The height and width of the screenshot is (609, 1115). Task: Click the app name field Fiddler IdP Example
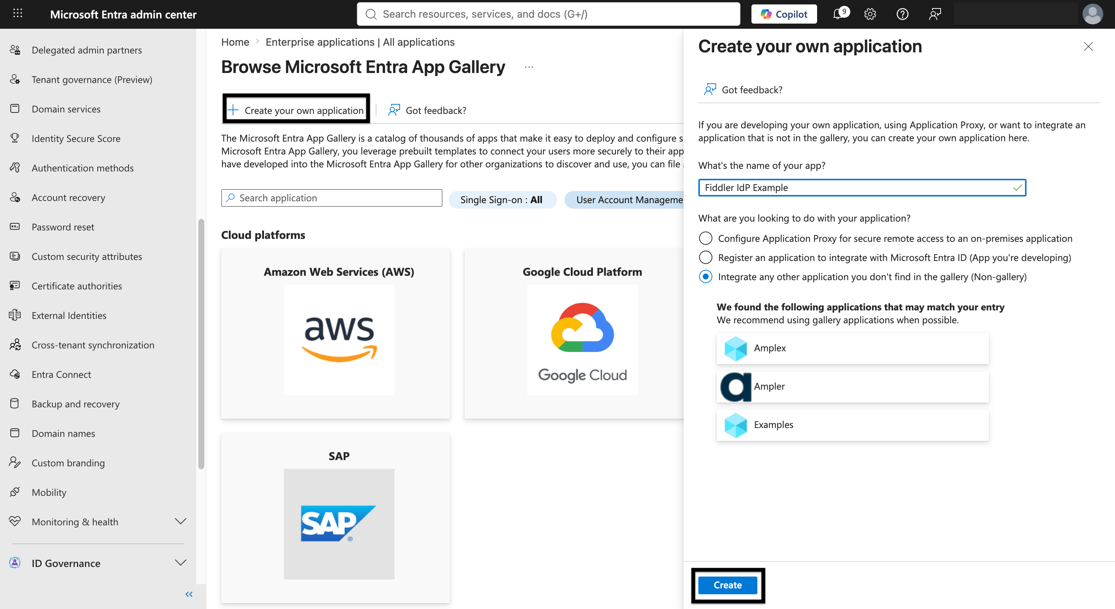(862, 187)
